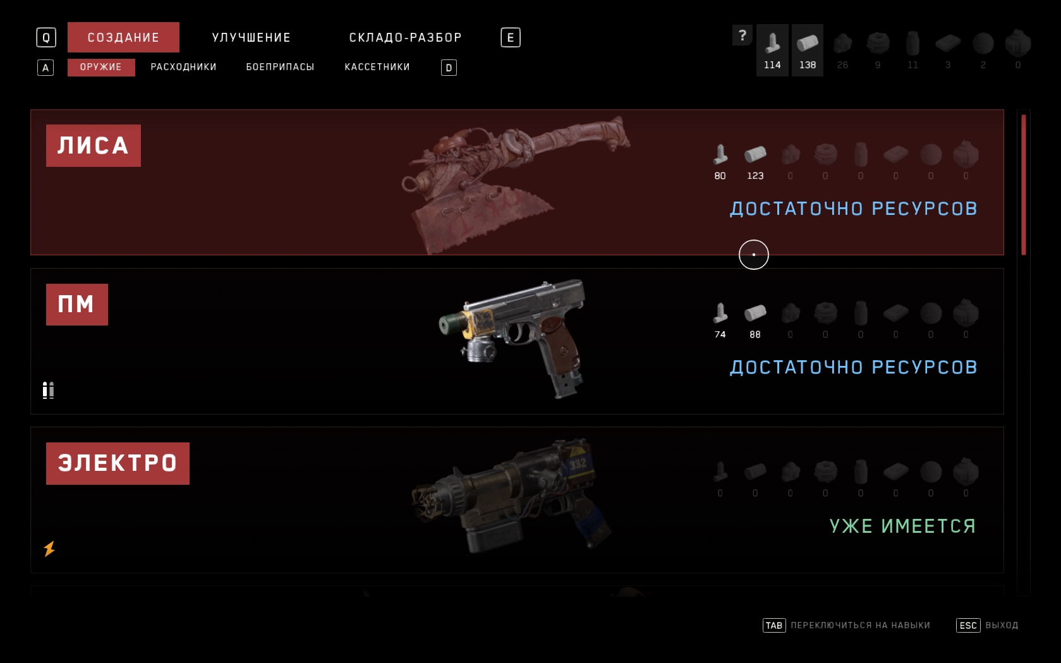
Task: Select the ЭЛЕКТРО weapon entry
Action: [x=517, y=500]
